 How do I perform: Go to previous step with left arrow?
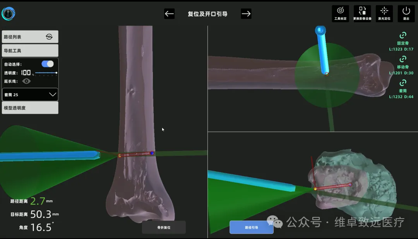[x=169, y=14]
